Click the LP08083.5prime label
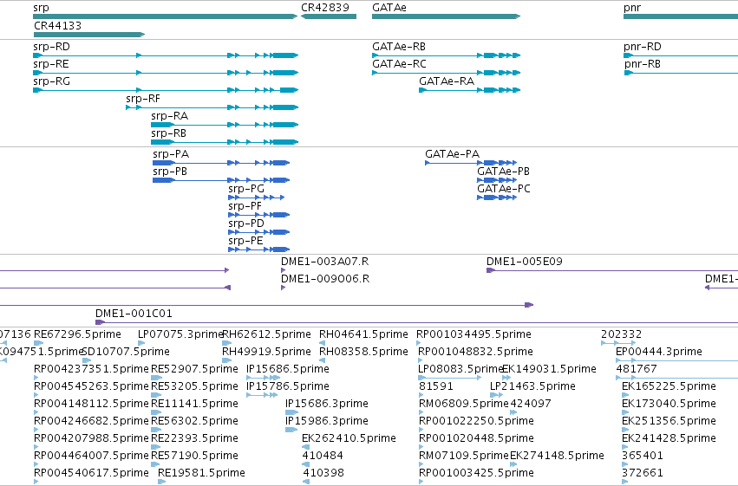738x486 pixels. pyautogui.click(x=460, y=369)
